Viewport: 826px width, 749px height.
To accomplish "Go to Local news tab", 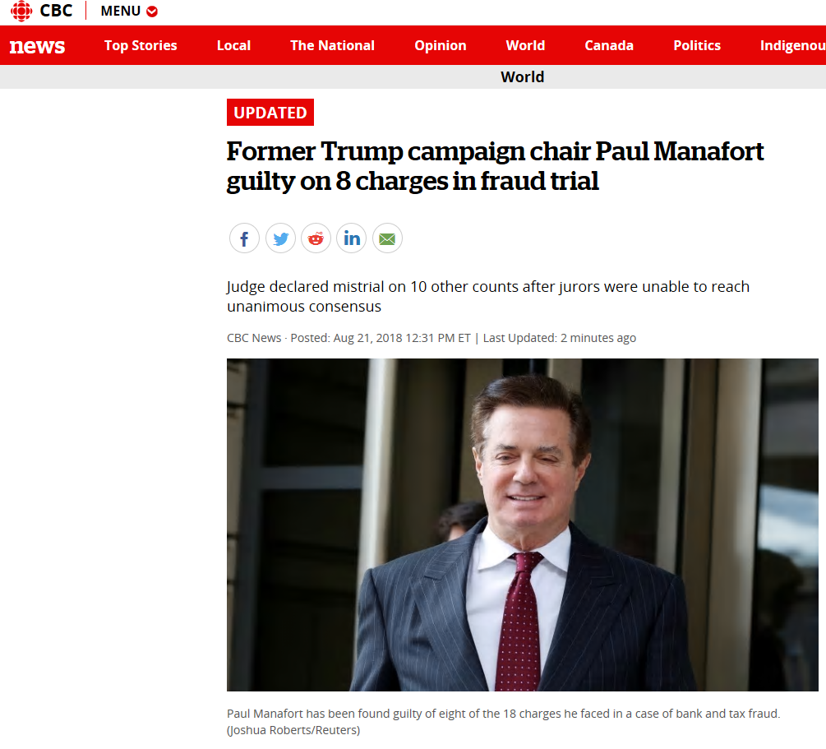I will point(234,45).
